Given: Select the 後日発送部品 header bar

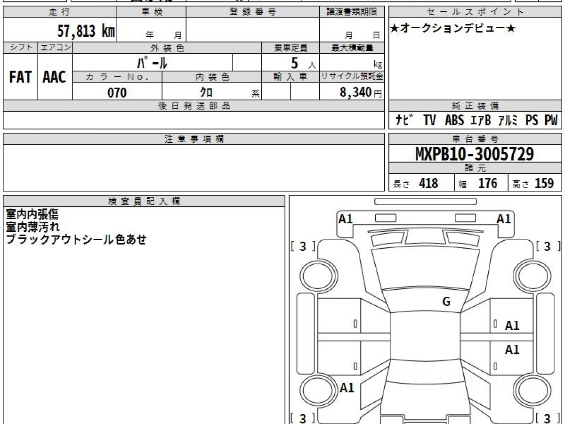Looking at the screenshot, I should coord(194,106).
